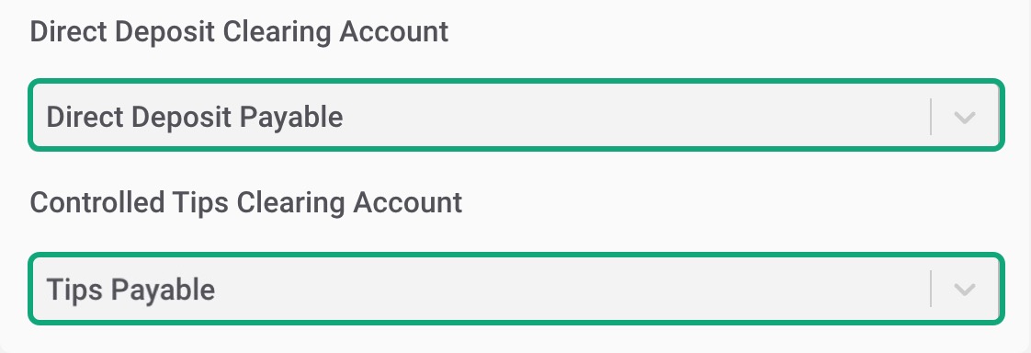
Task: Click the separator beside Tips Payable chevron
Action: click(x=931, y=289)
